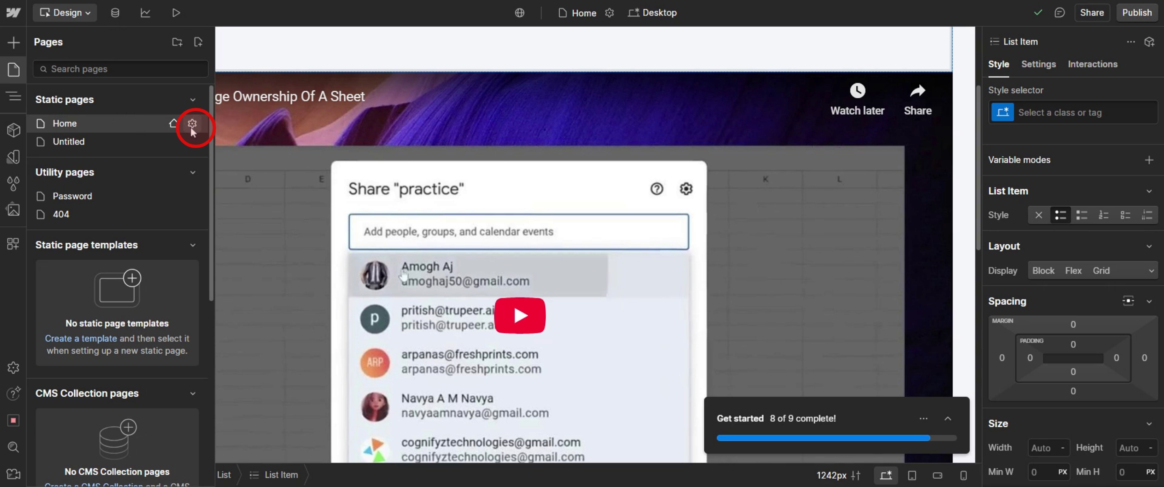Click the Create a template link

click(81, 338)
